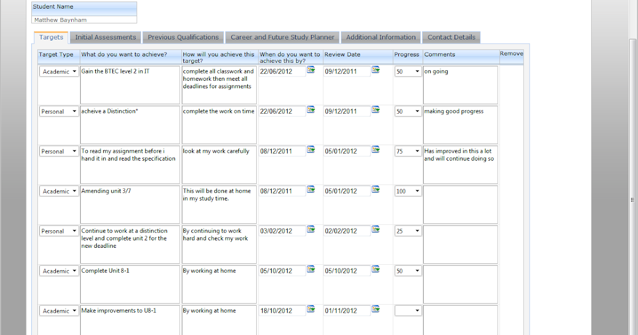The height and width of the screenshot is (335, 638).
Task: Switch to Previous Qualifications tab
Action: coord(183,37)
